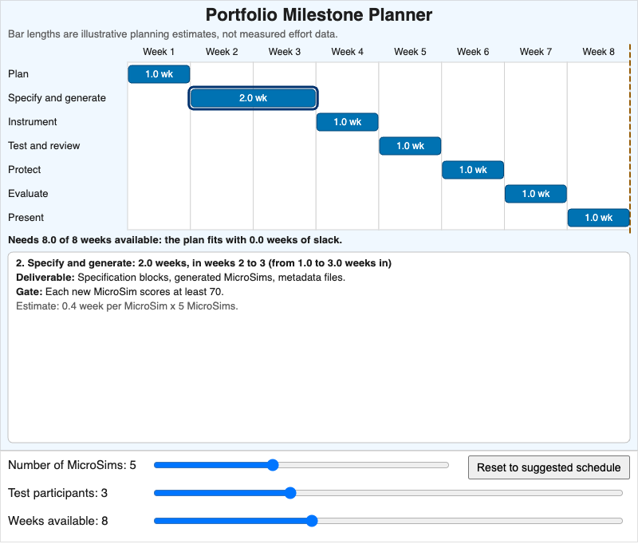Click Reset to suggested schedule button

(x=549, y=467)
